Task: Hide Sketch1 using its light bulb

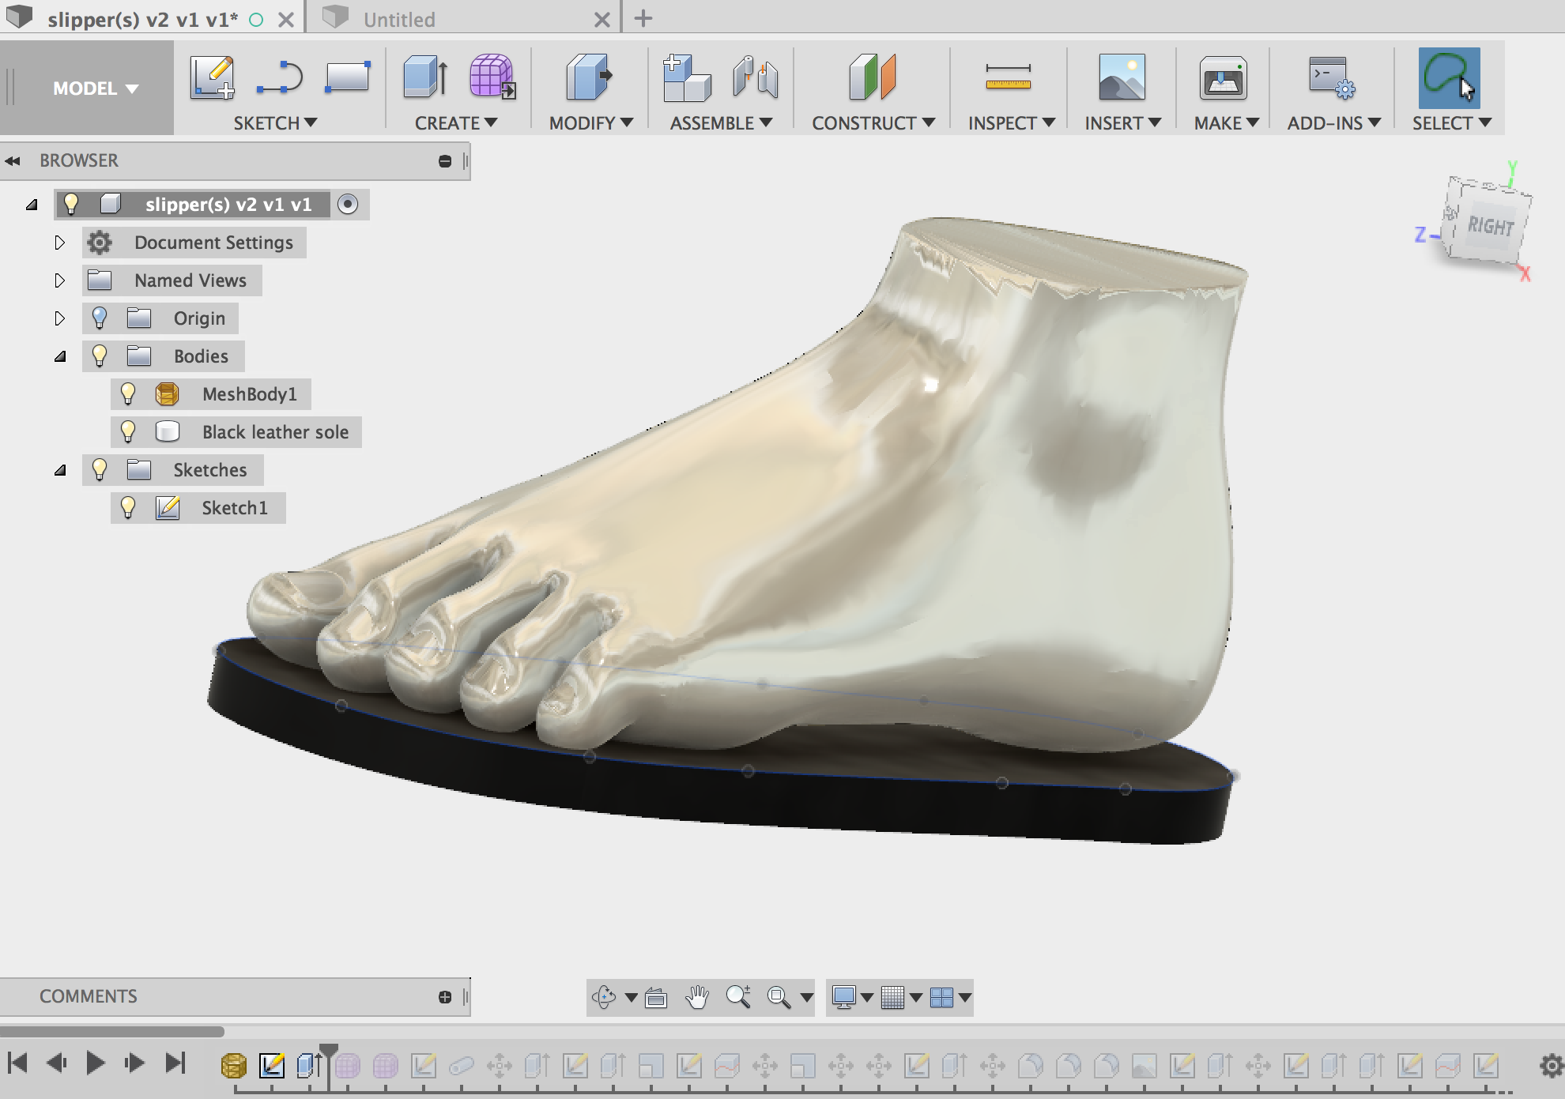Action: [128, 508]
